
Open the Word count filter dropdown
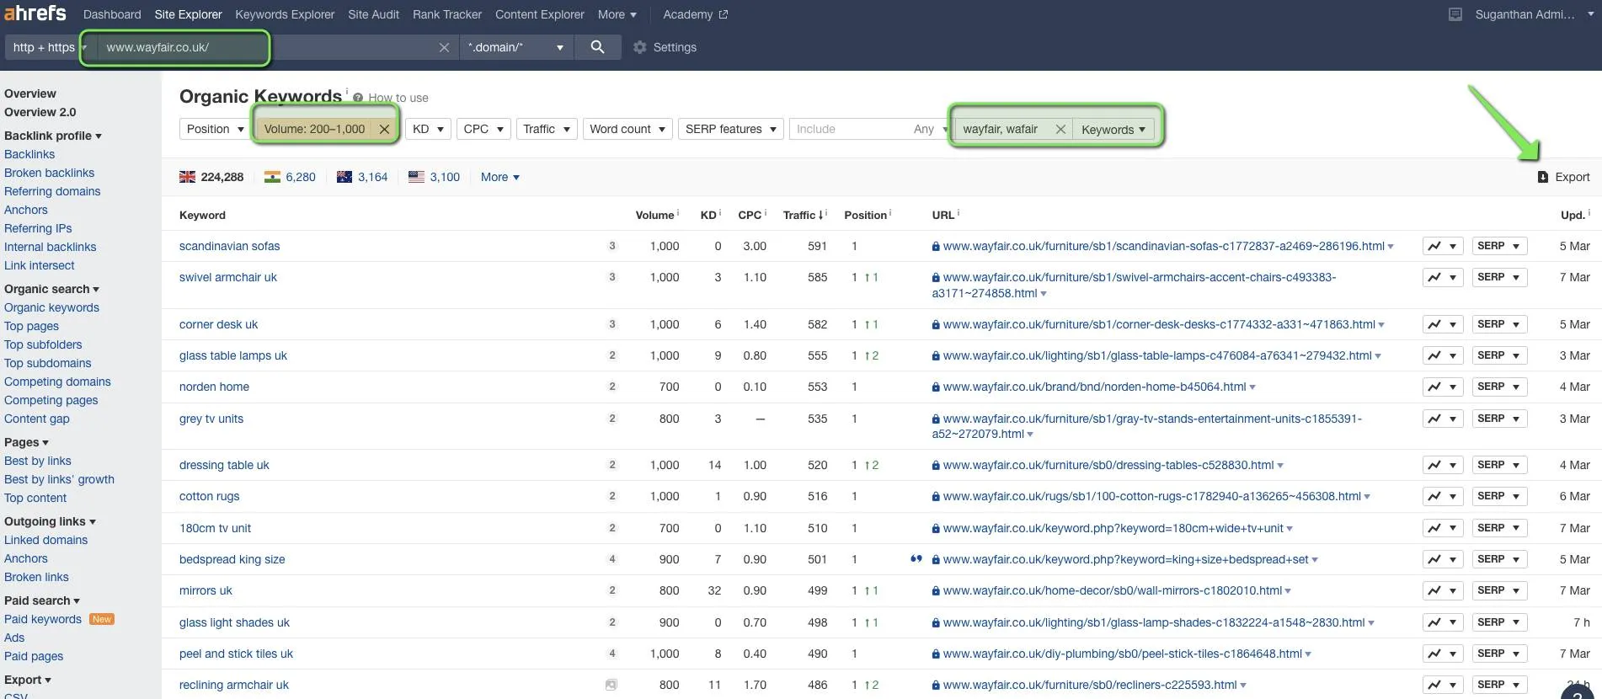627,129
